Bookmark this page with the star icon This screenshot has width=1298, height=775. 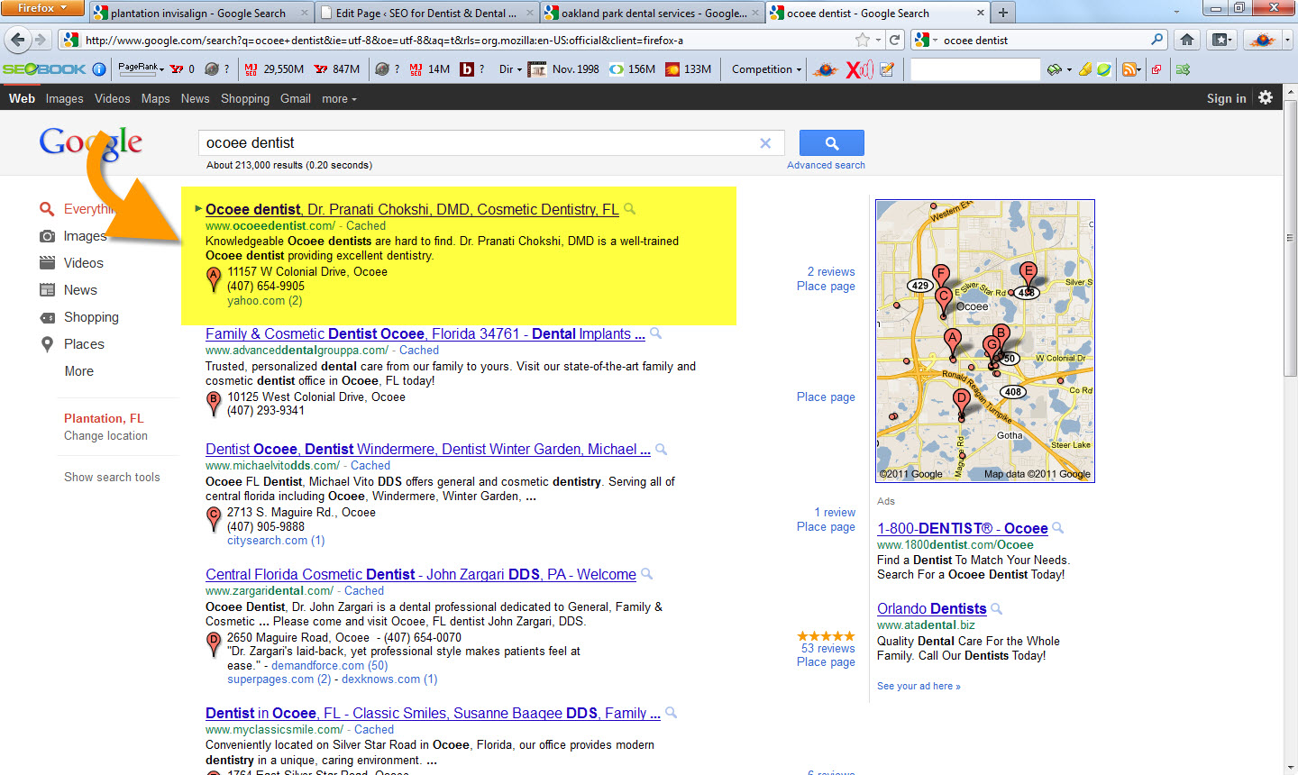click(x=863, y=40)
